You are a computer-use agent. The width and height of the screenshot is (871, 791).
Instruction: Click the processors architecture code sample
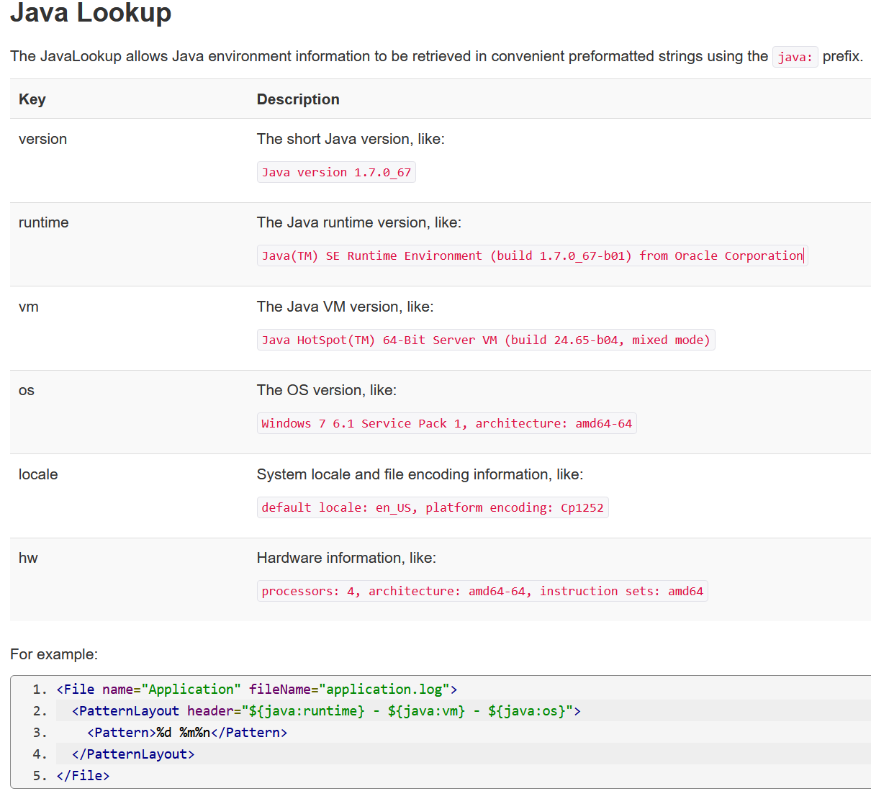click(x=482, y=592)
